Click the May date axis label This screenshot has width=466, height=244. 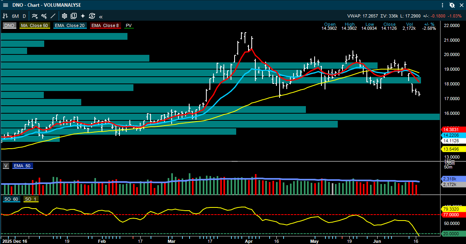point(314,241)
